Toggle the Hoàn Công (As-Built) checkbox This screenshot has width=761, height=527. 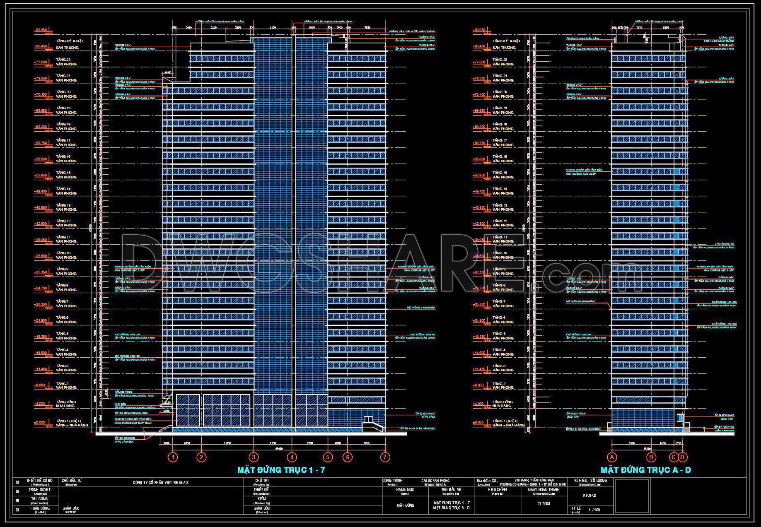point(17,510)
